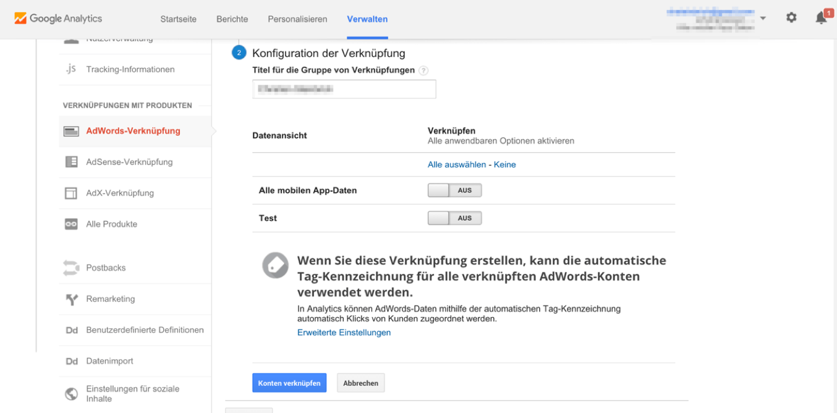This screenshot has width=837, height=413.
Task: Click the Postbacks arrows icon
Action: tap(71, 268)
